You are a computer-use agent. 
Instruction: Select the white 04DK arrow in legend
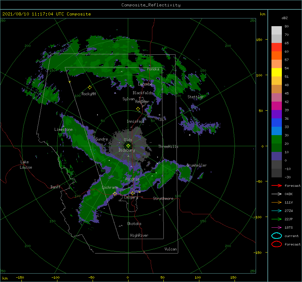[276, 194]
